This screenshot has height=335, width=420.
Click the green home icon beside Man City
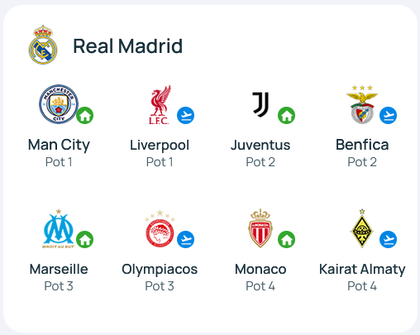pos(85,115)
